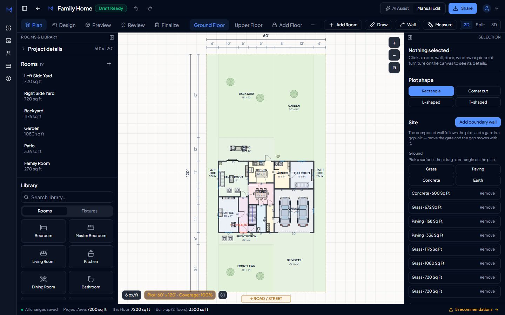Open the help question mark icon
The width and height of the screenshot is (505, 315).
[8, 78]
